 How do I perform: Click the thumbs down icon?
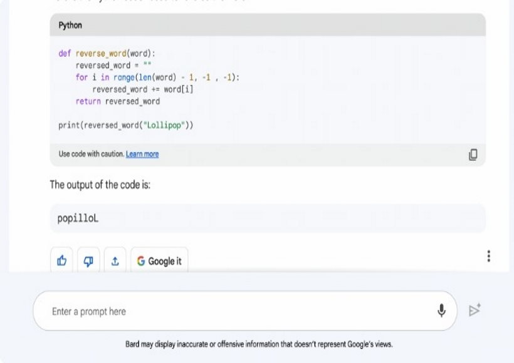[88, 261]
